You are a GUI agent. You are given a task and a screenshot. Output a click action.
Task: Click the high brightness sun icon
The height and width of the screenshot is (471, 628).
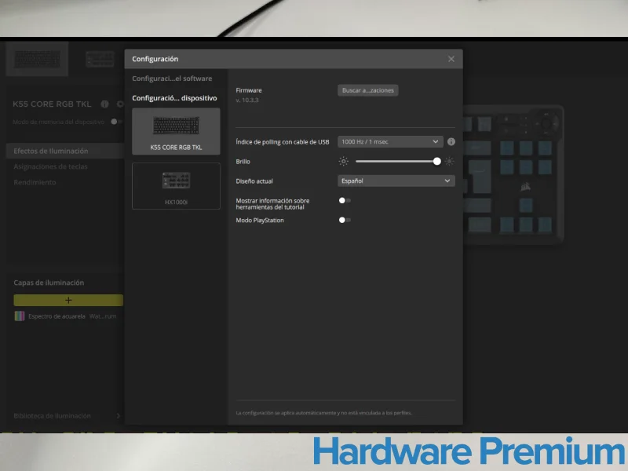(x=449, y=161)
